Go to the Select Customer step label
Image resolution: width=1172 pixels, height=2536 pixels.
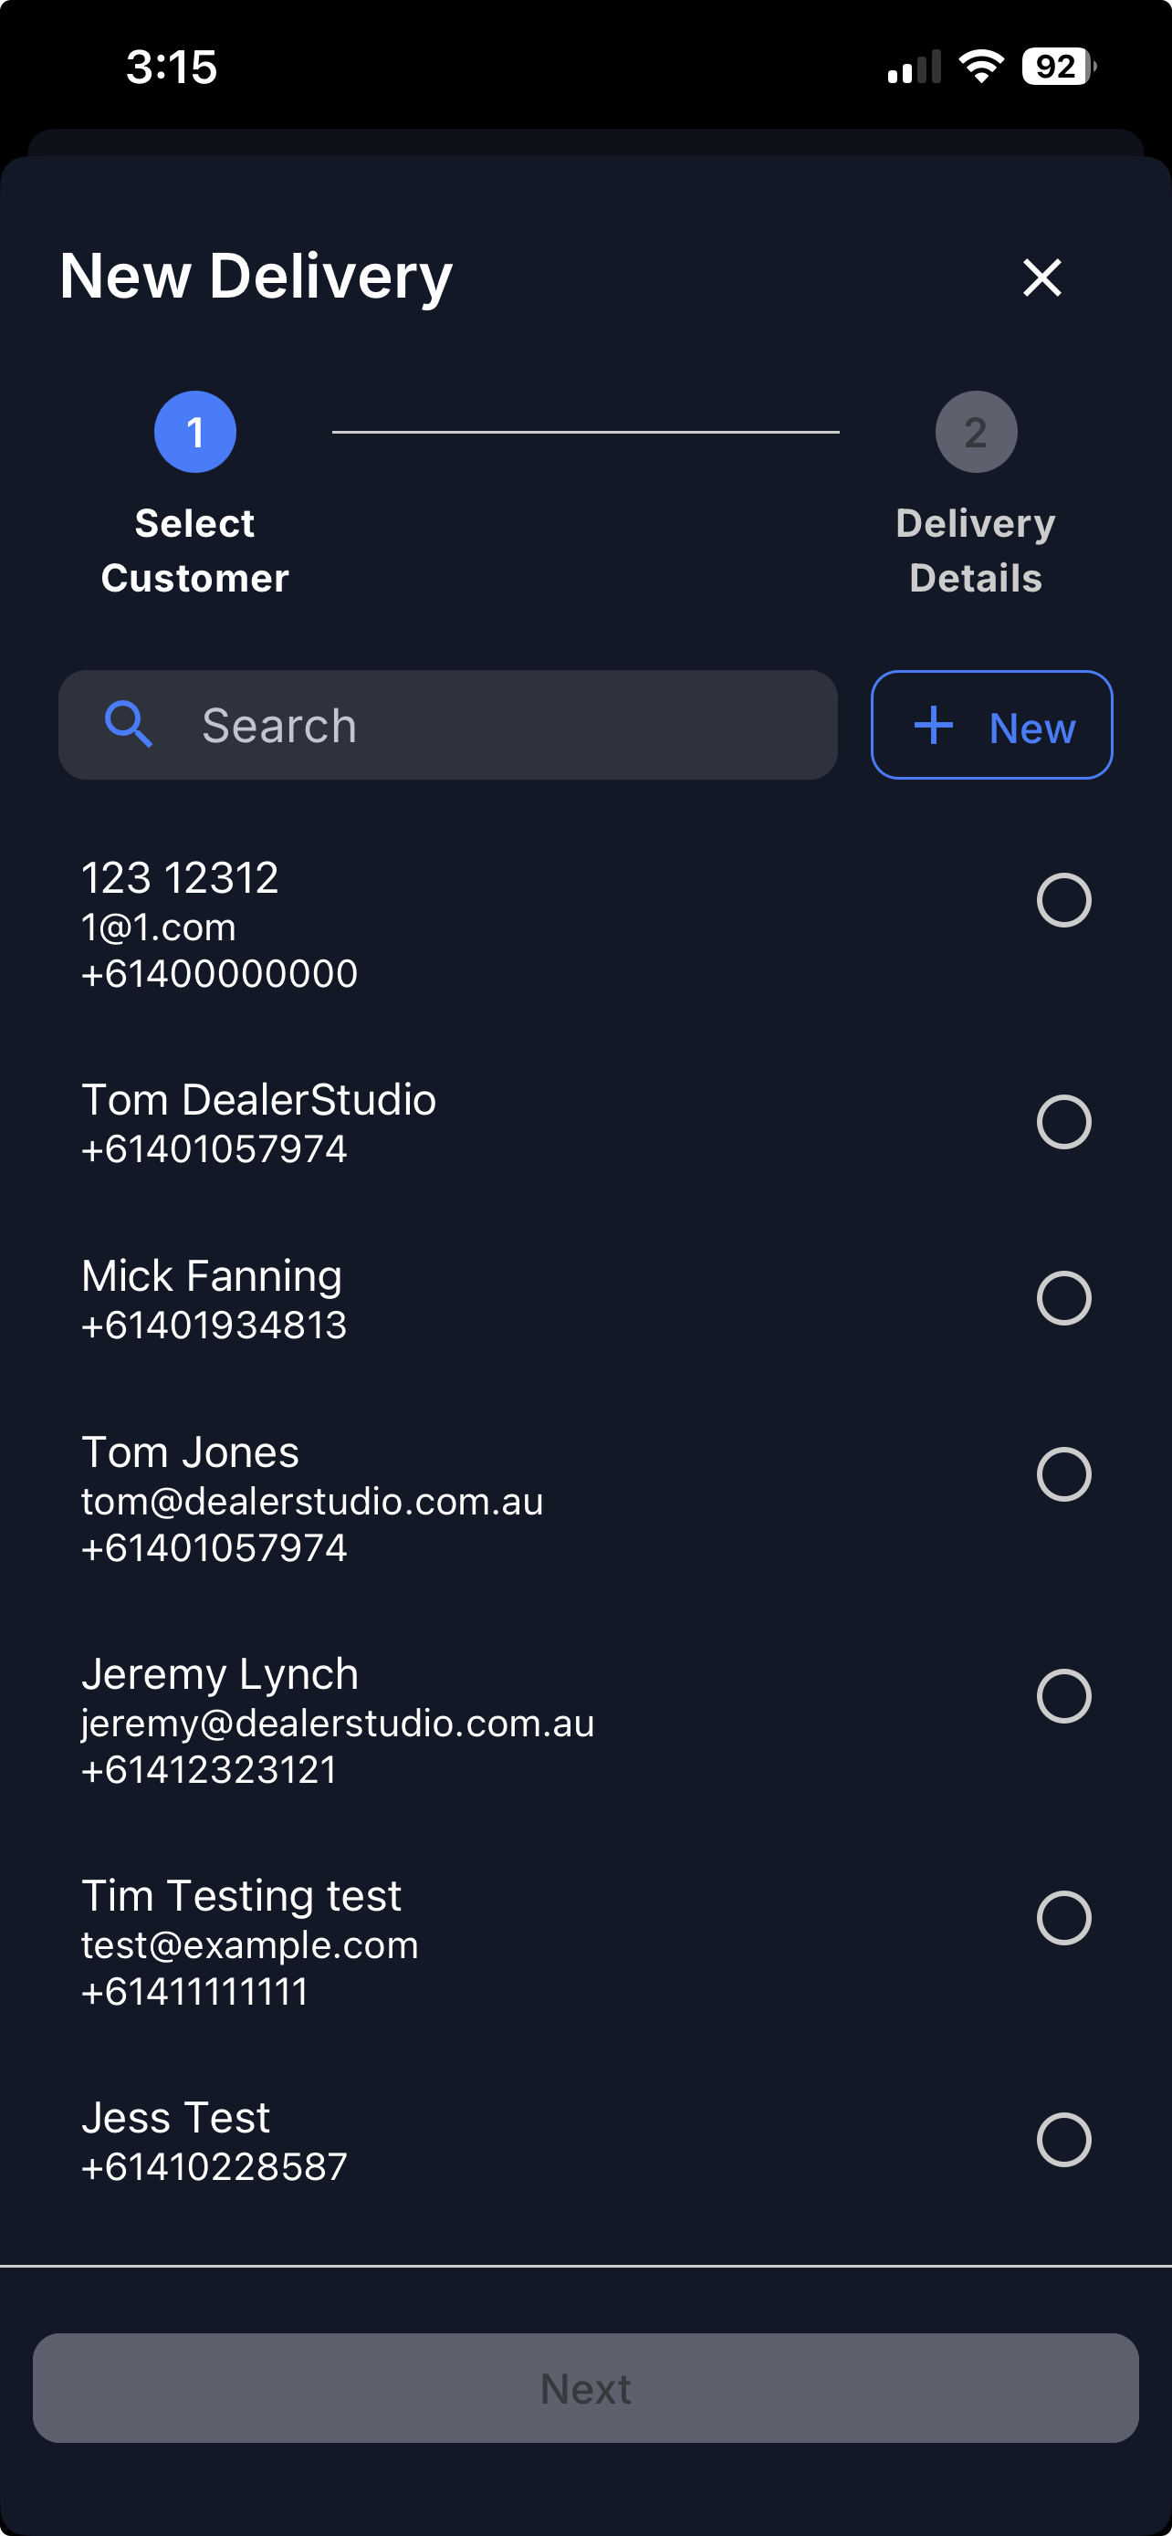pos(194,550)
